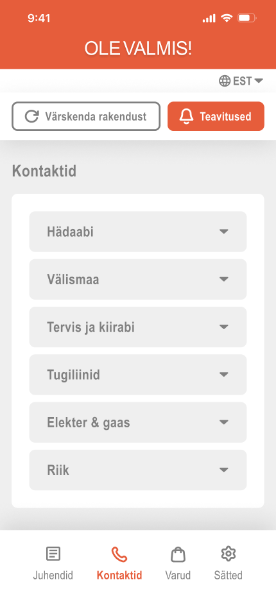
Task: Expand the Riik section
Action: tap(138, 470)
